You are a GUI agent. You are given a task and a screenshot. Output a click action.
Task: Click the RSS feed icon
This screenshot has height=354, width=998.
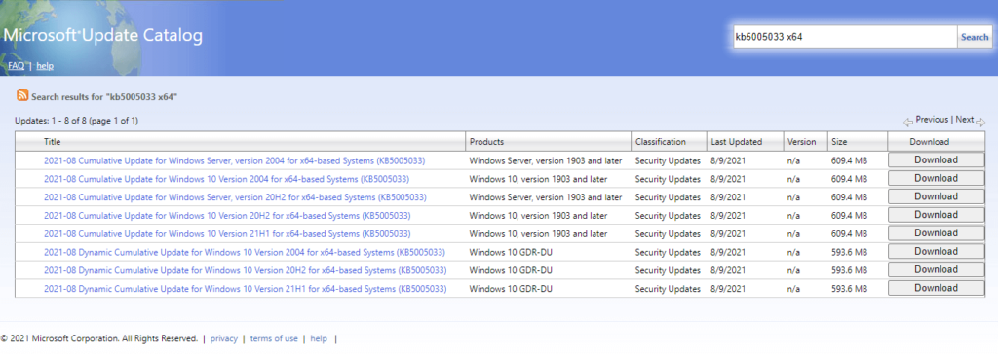[22, 96]
